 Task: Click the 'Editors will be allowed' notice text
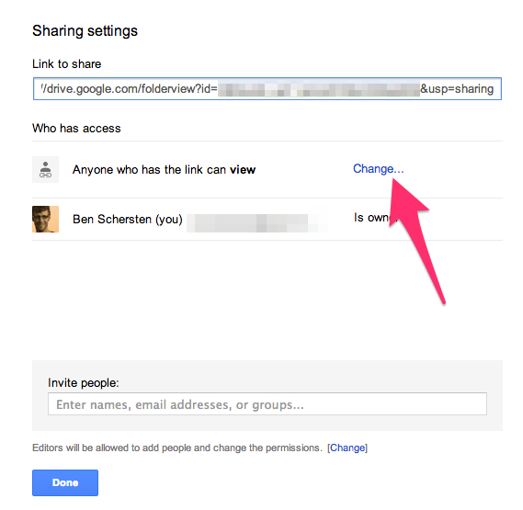pyautogui.click(x=177, y=448)
